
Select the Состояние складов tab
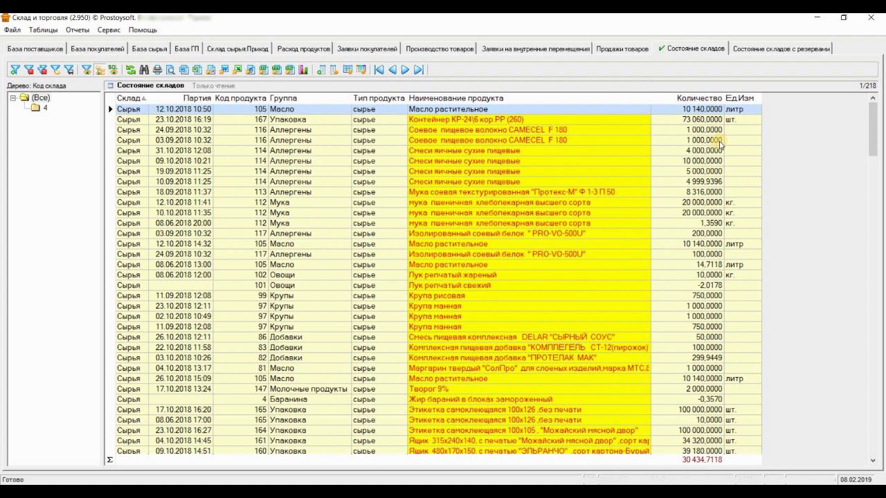(691, 48)
